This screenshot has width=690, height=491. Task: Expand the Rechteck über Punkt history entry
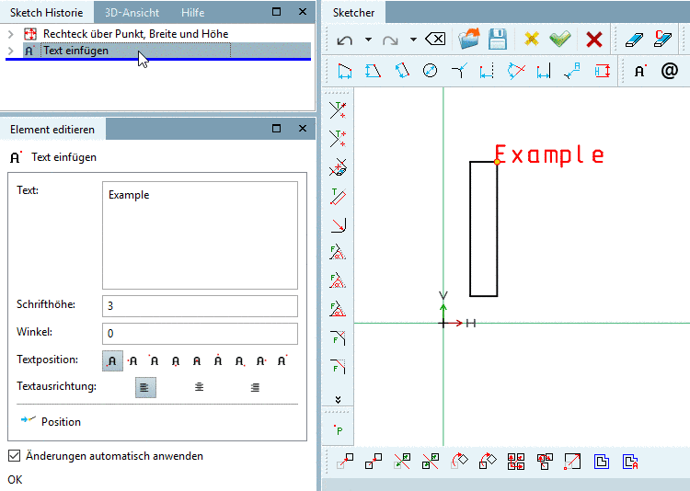coord(11,34)
